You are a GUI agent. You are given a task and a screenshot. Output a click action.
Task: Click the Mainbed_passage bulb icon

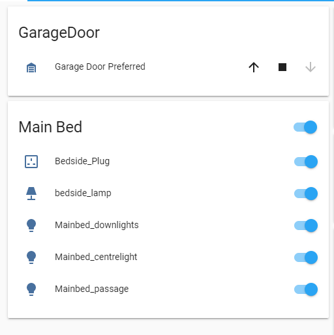(31, 289)
